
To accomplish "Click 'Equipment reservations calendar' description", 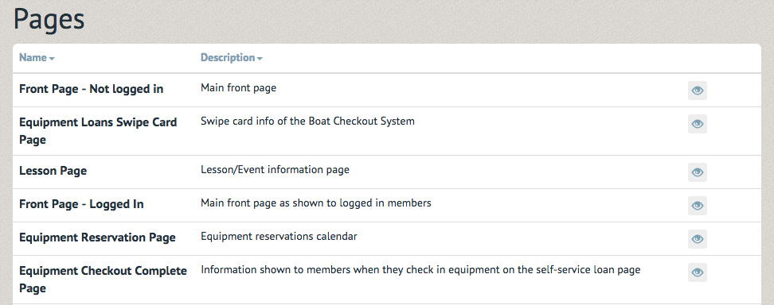I will pyautogui.click(x=279, y=237).
